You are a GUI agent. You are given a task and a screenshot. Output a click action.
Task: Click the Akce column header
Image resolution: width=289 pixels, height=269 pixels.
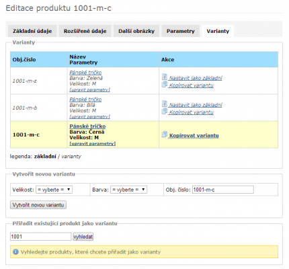pos(218,60)
